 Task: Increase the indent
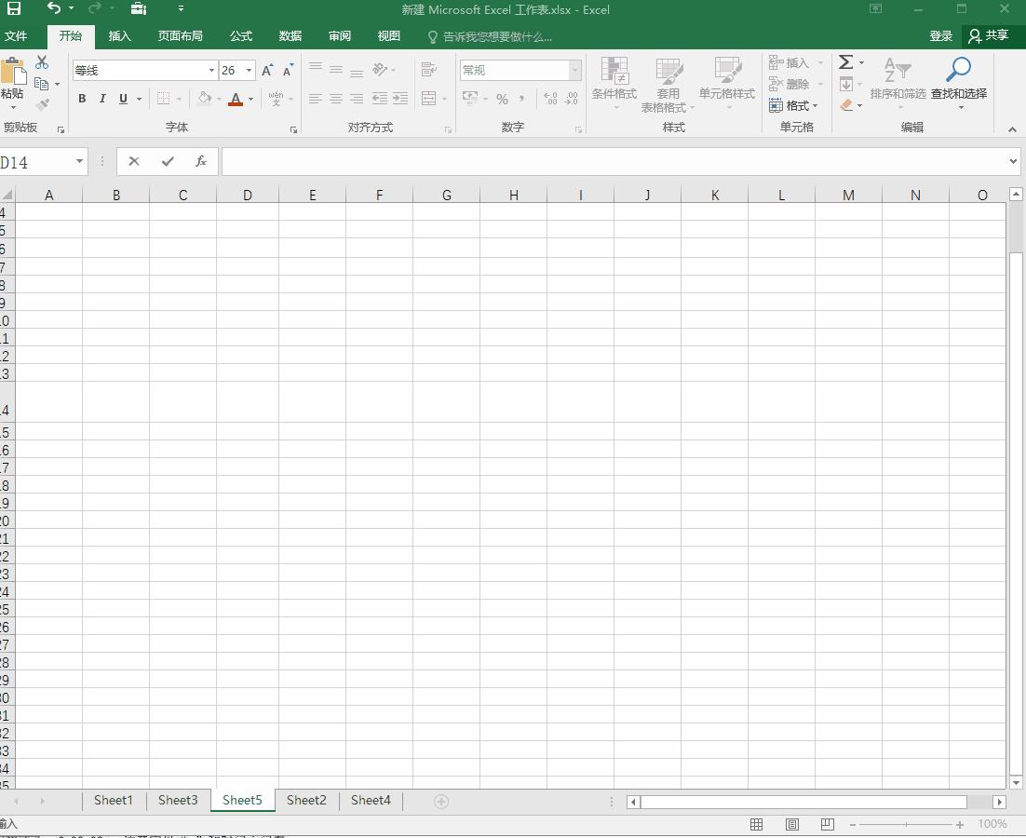click(400, 99)
